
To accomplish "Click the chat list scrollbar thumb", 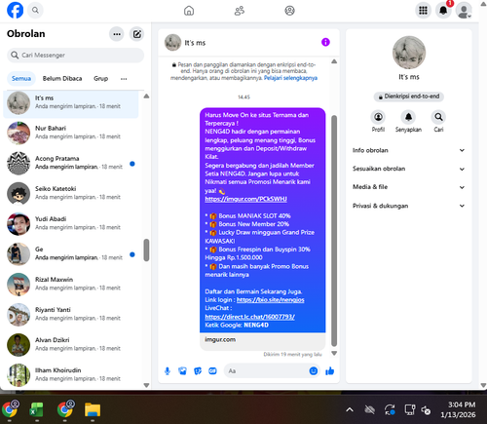I will pos(146,251).
